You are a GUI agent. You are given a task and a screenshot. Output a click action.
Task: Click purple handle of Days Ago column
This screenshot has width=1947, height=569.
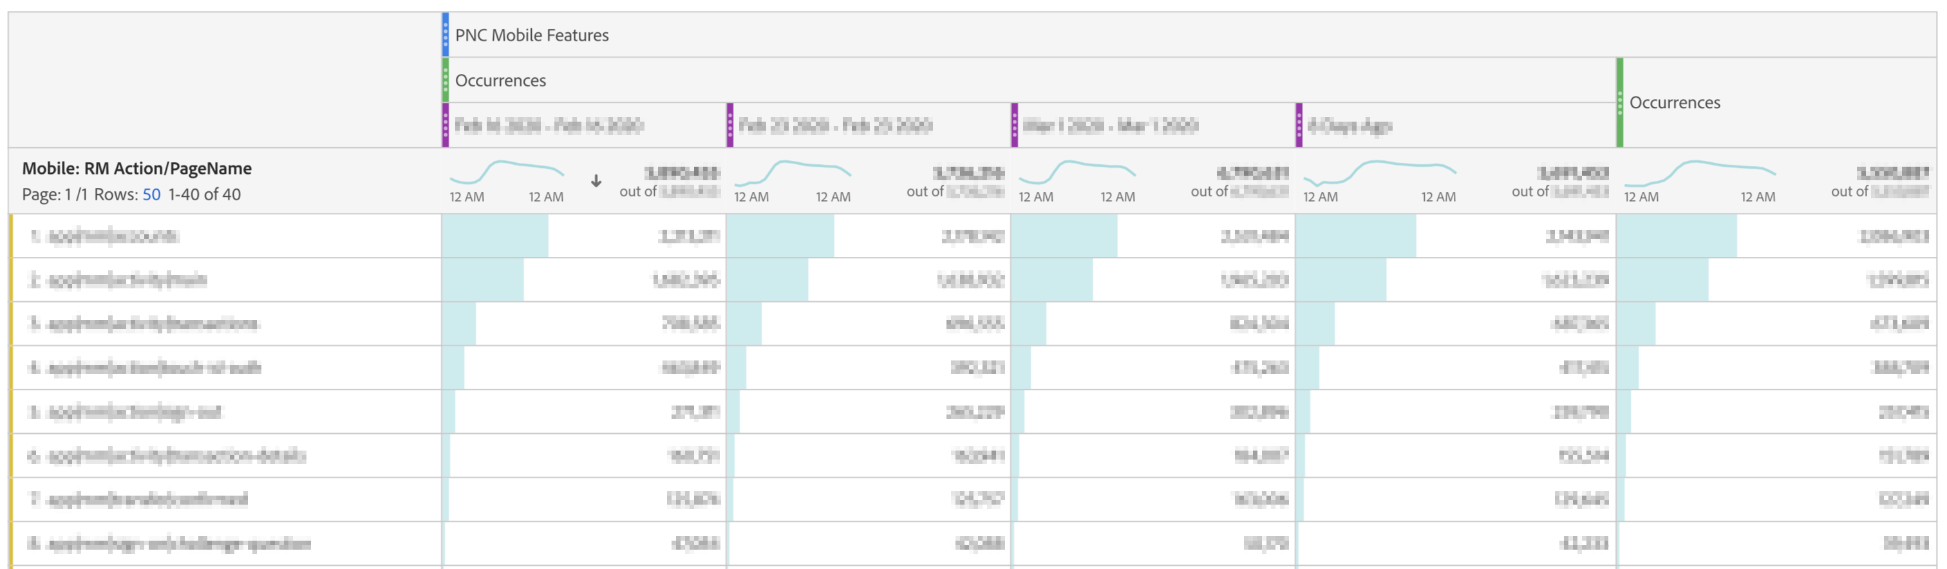(1299, 126)
